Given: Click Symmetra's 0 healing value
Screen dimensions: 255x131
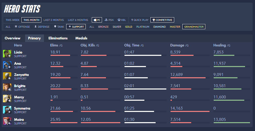Looking at the screenshot, I should [214, 108].
